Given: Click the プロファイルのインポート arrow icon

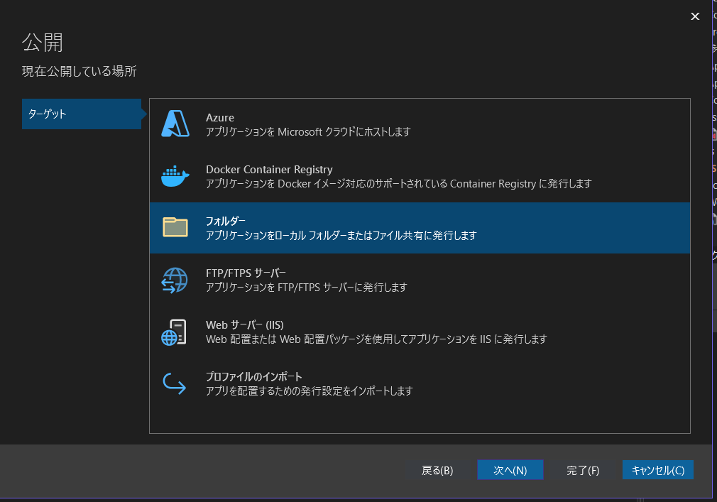Looking at the screenshot, I should (x=175, y=383).
